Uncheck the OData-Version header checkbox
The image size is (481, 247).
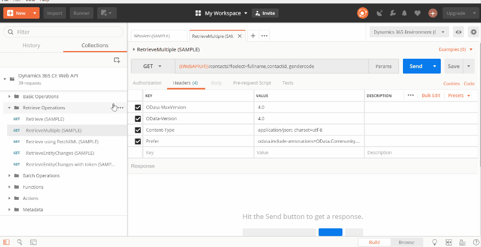tap(138, 119)
